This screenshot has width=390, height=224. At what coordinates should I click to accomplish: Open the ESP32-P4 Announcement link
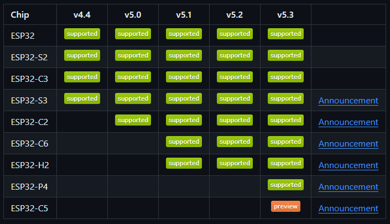(348, 187)
